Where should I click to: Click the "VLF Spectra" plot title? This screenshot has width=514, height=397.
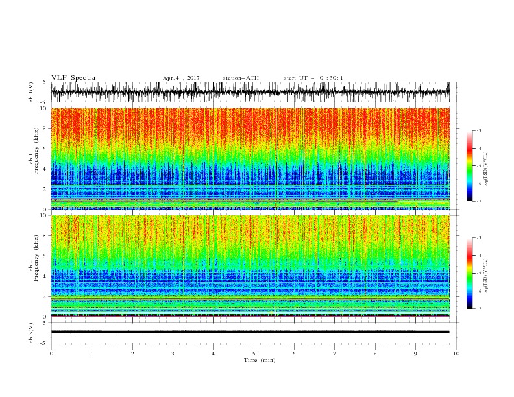(73, 78)
